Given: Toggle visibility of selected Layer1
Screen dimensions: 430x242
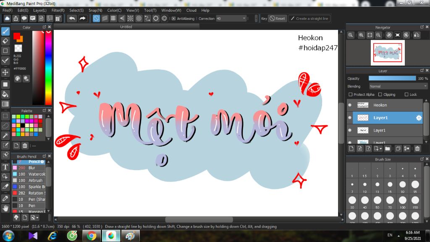Looking at the screenshot, I should pyautogui.click(x=350, y=118).
